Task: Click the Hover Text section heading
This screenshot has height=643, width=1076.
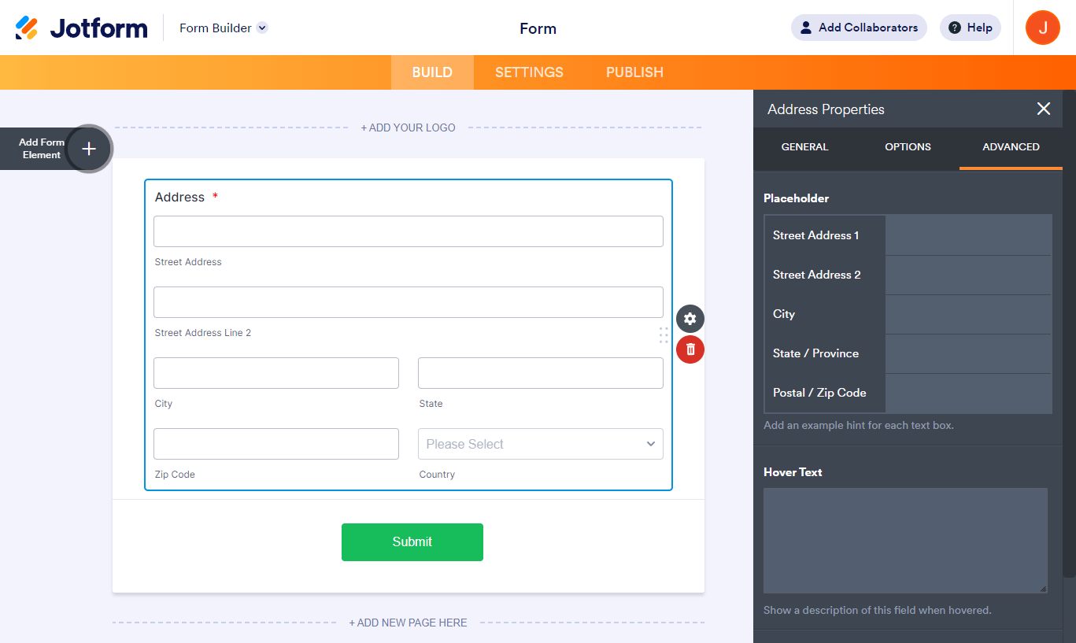Action: (793, 472)
